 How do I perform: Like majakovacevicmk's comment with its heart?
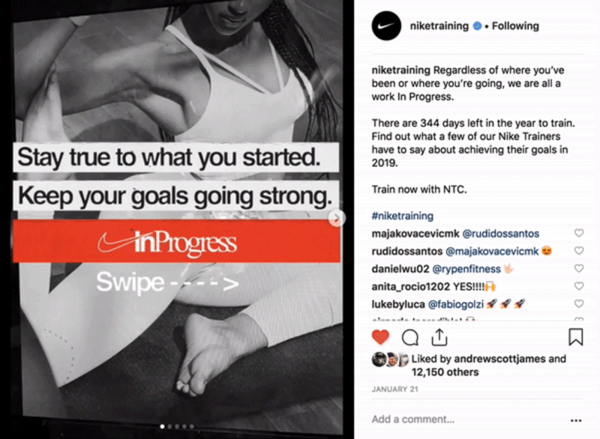579,233
